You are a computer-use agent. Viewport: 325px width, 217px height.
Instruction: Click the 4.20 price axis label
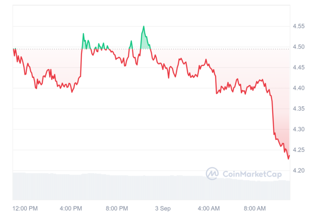[x=299, y=171]
